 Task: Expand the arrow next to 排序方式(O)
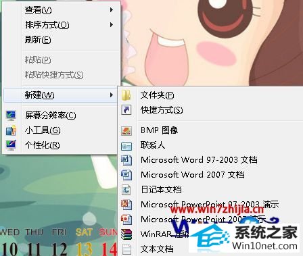coord(112,25)
